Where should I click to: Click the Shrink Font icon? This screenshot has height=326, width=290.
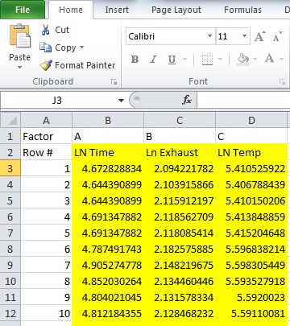[x=278, y=36]
